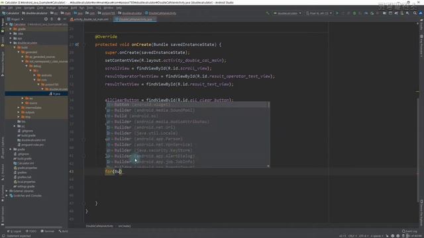Image resolution: width=424 pixels, height=238 pixels.
Task: Open the VCS menu
Action: click(98, 8)
